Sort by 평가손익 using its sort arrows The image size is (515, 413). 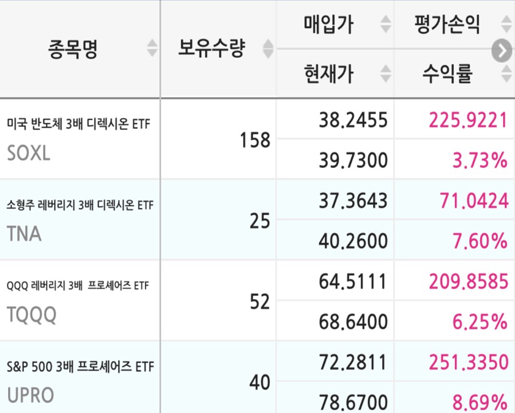pyautogui.click(x=506, y=24)
